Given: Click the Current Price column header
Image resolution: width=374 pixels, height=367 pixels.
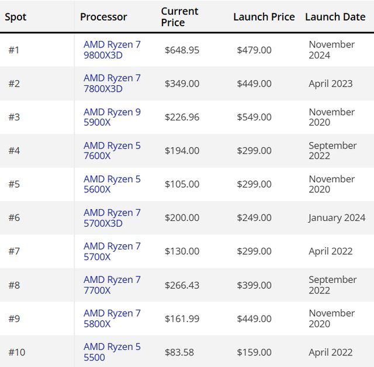Looking at the screenshot, I should point(179,17).
